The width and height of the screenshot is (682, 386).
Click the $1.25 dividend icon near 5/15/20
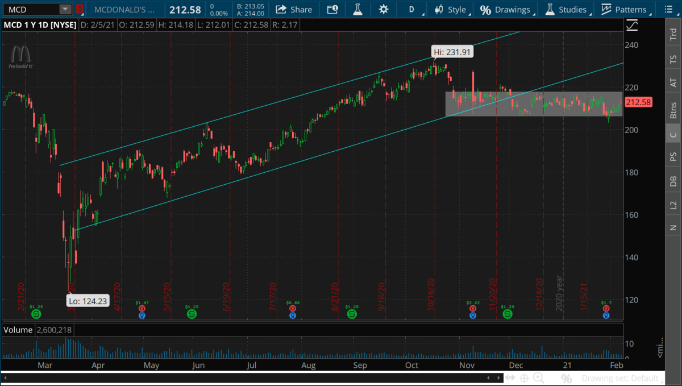(x=192, y=313)
